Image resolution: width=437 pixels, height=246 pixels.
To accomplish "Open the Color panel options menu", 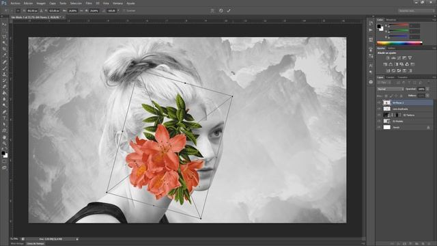I will pos(434,20).
